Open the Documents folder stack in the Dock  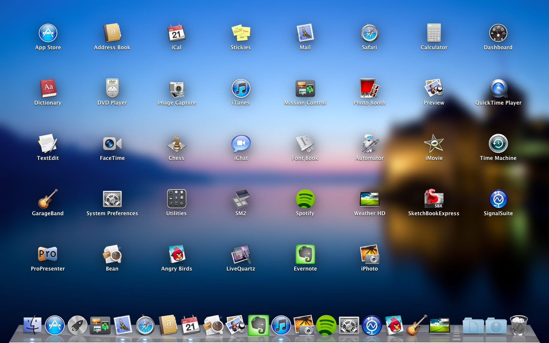pyautogui.click(x=474, y=325)
